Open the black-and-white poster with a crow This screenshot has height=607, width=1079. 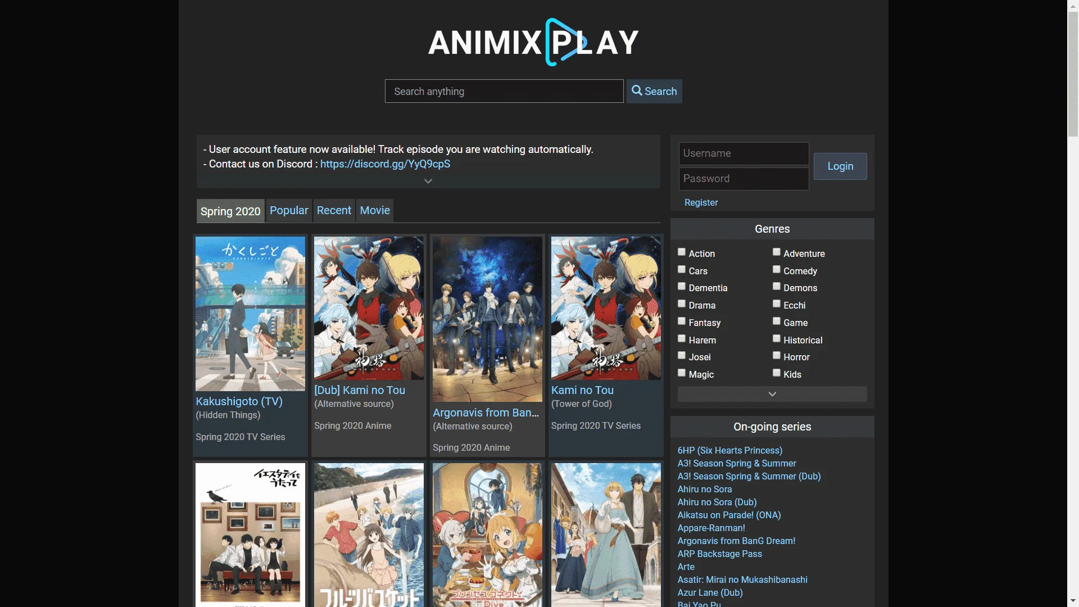250,535
